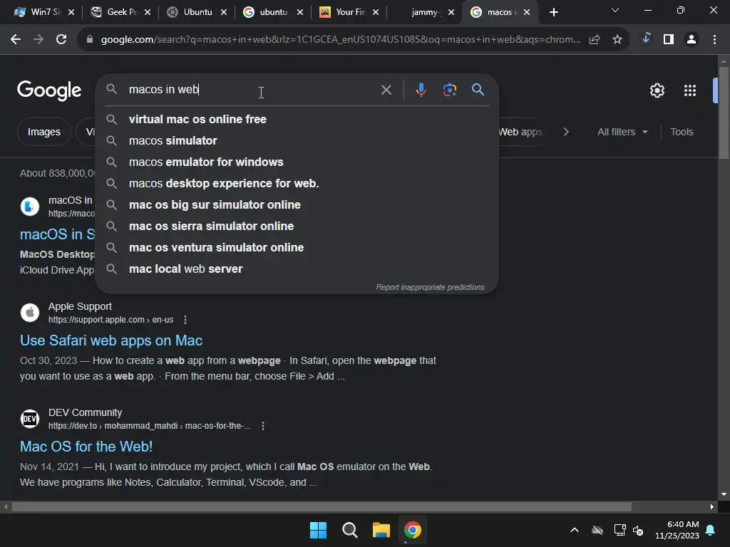Open the tab search dropdown
Screen dimensions: 730x547
[x=615, y=10]
